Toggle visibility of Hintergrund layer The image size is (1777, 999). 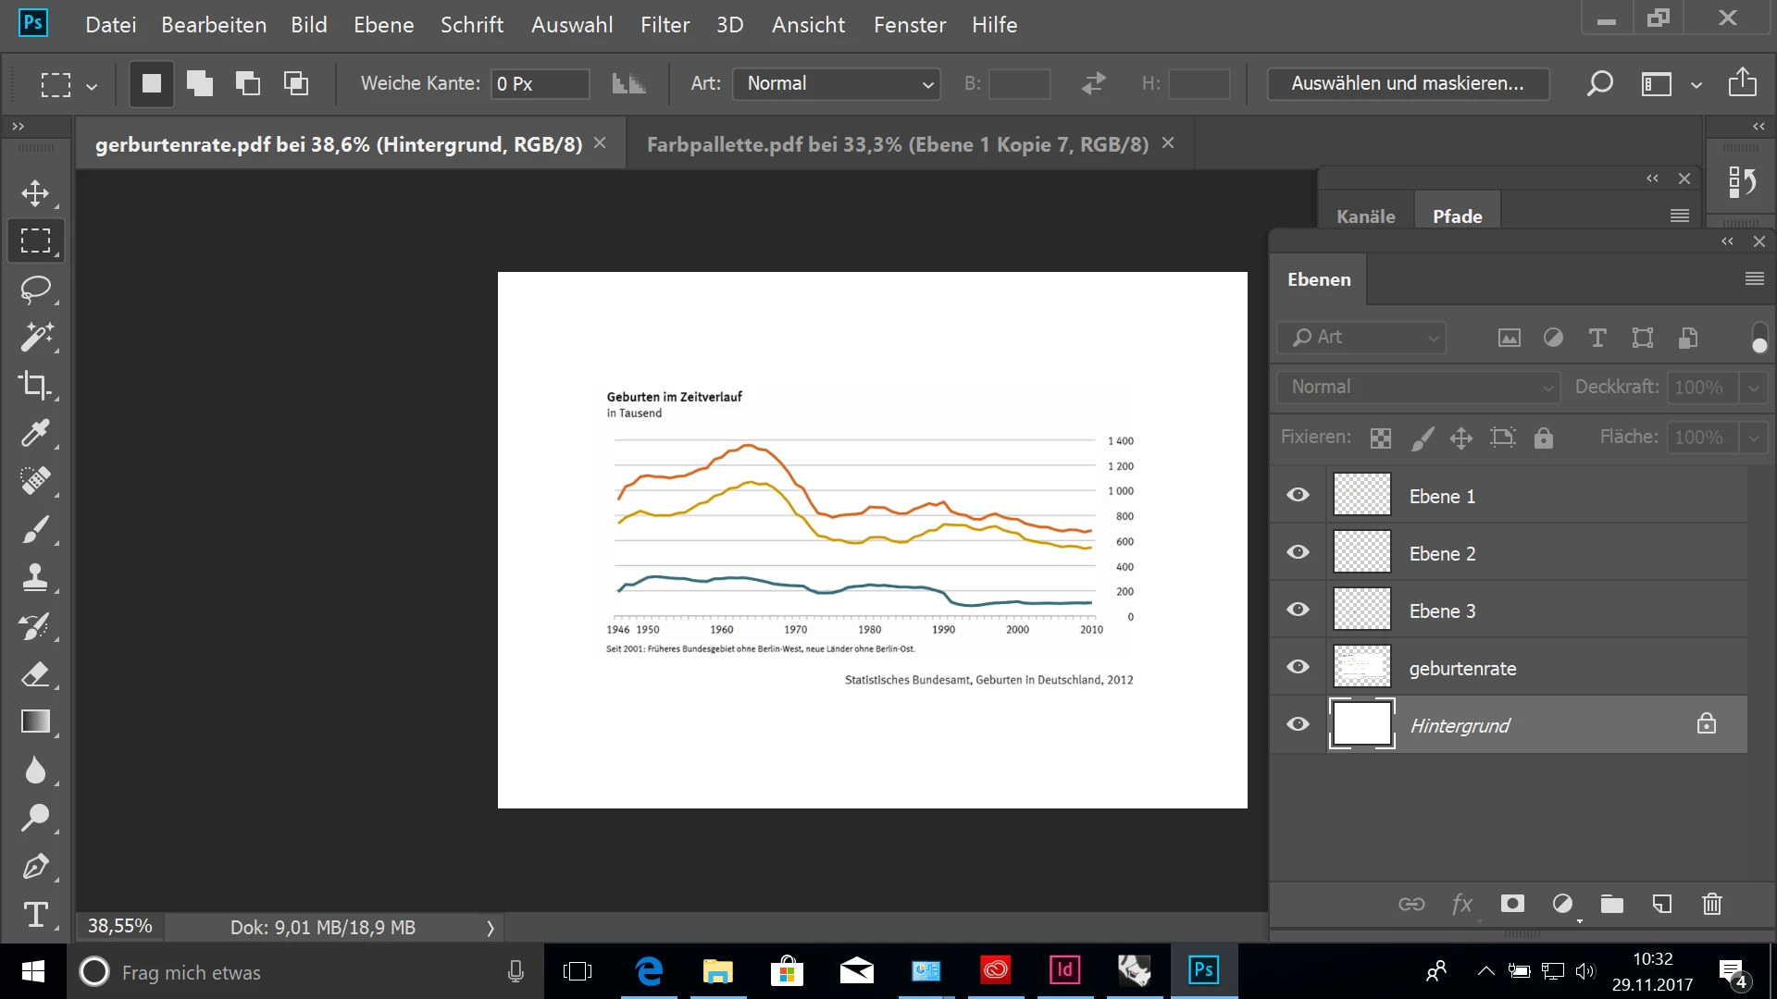pyautogui.click(x=1298, y=724)
